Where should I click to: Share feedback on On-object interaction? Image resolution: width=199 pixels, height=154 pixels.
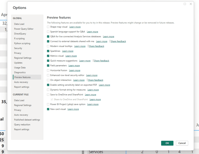click(96, 80)
